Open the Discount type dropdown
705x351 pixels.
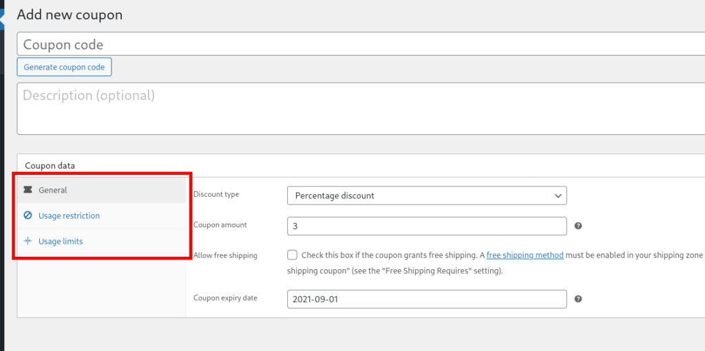coord(427,196)
